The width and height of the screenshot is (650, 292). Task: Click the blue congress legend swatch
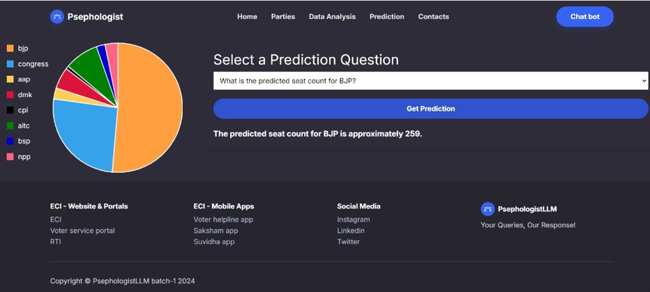tap(10, 64)
